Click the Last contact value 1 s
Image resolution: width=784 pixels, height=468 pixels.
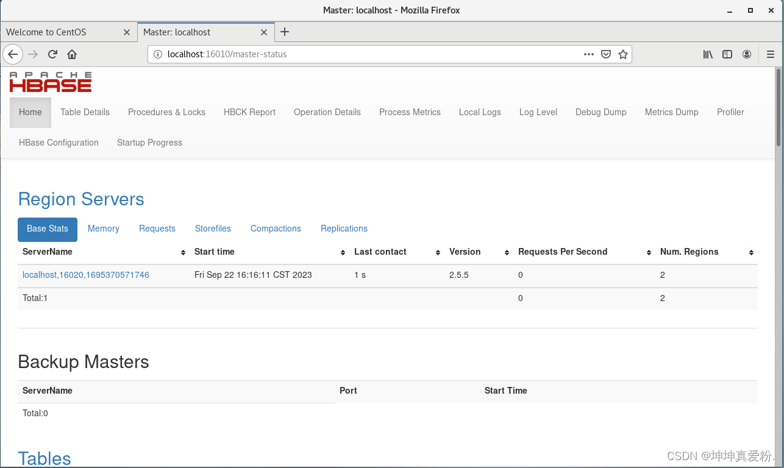point(360,275)
